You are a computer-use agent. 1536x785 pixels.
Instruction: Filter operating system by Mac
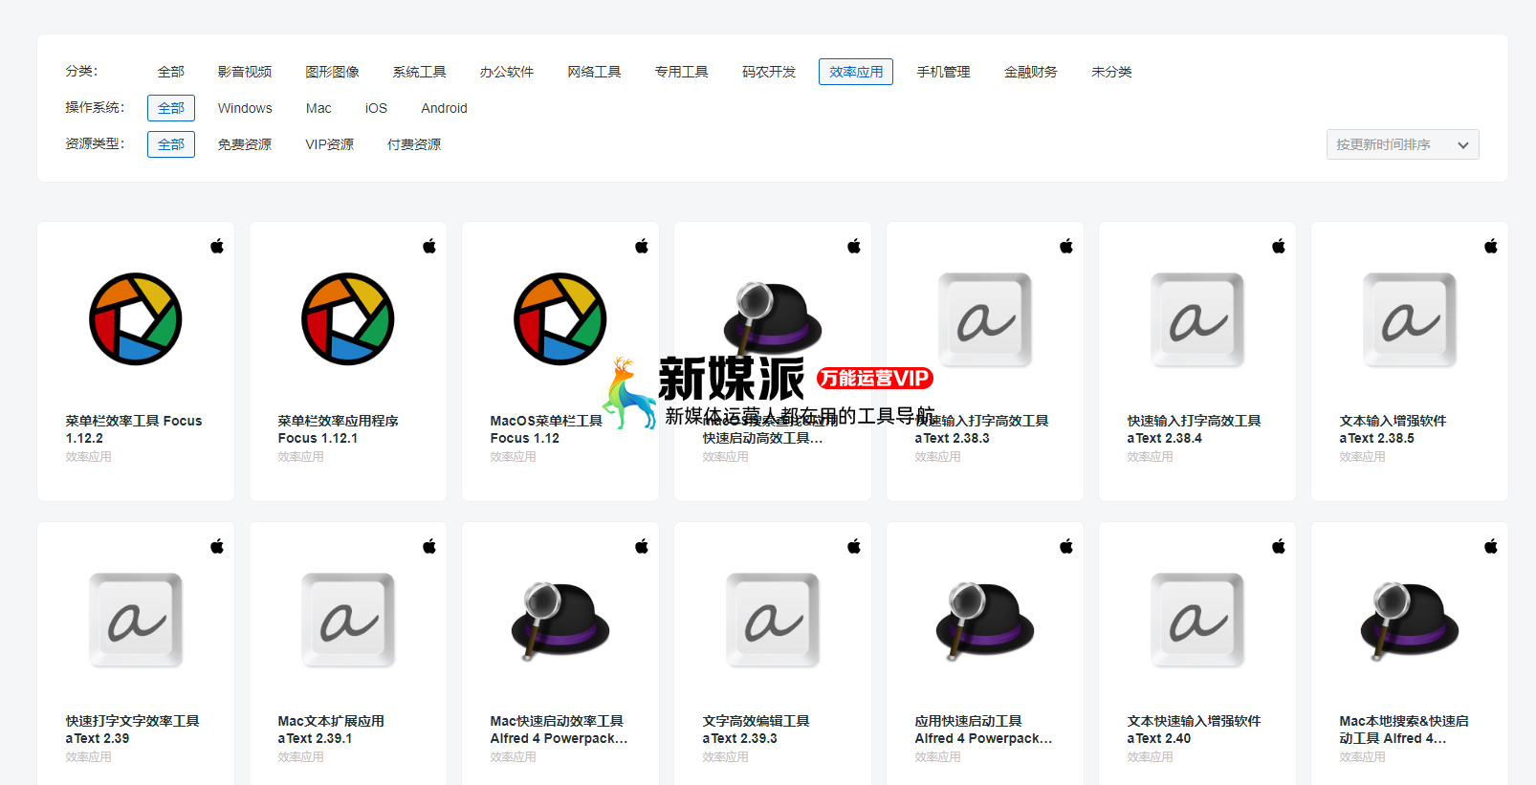click(x=318, y=108)
